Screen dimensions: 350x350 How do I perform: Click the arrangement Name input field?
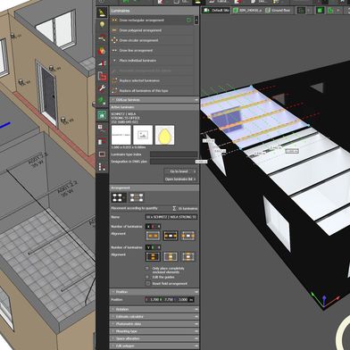(x=171, y=217)
